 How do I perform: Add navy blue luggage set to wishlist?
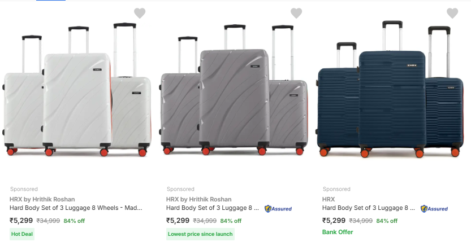click(452, 13)
